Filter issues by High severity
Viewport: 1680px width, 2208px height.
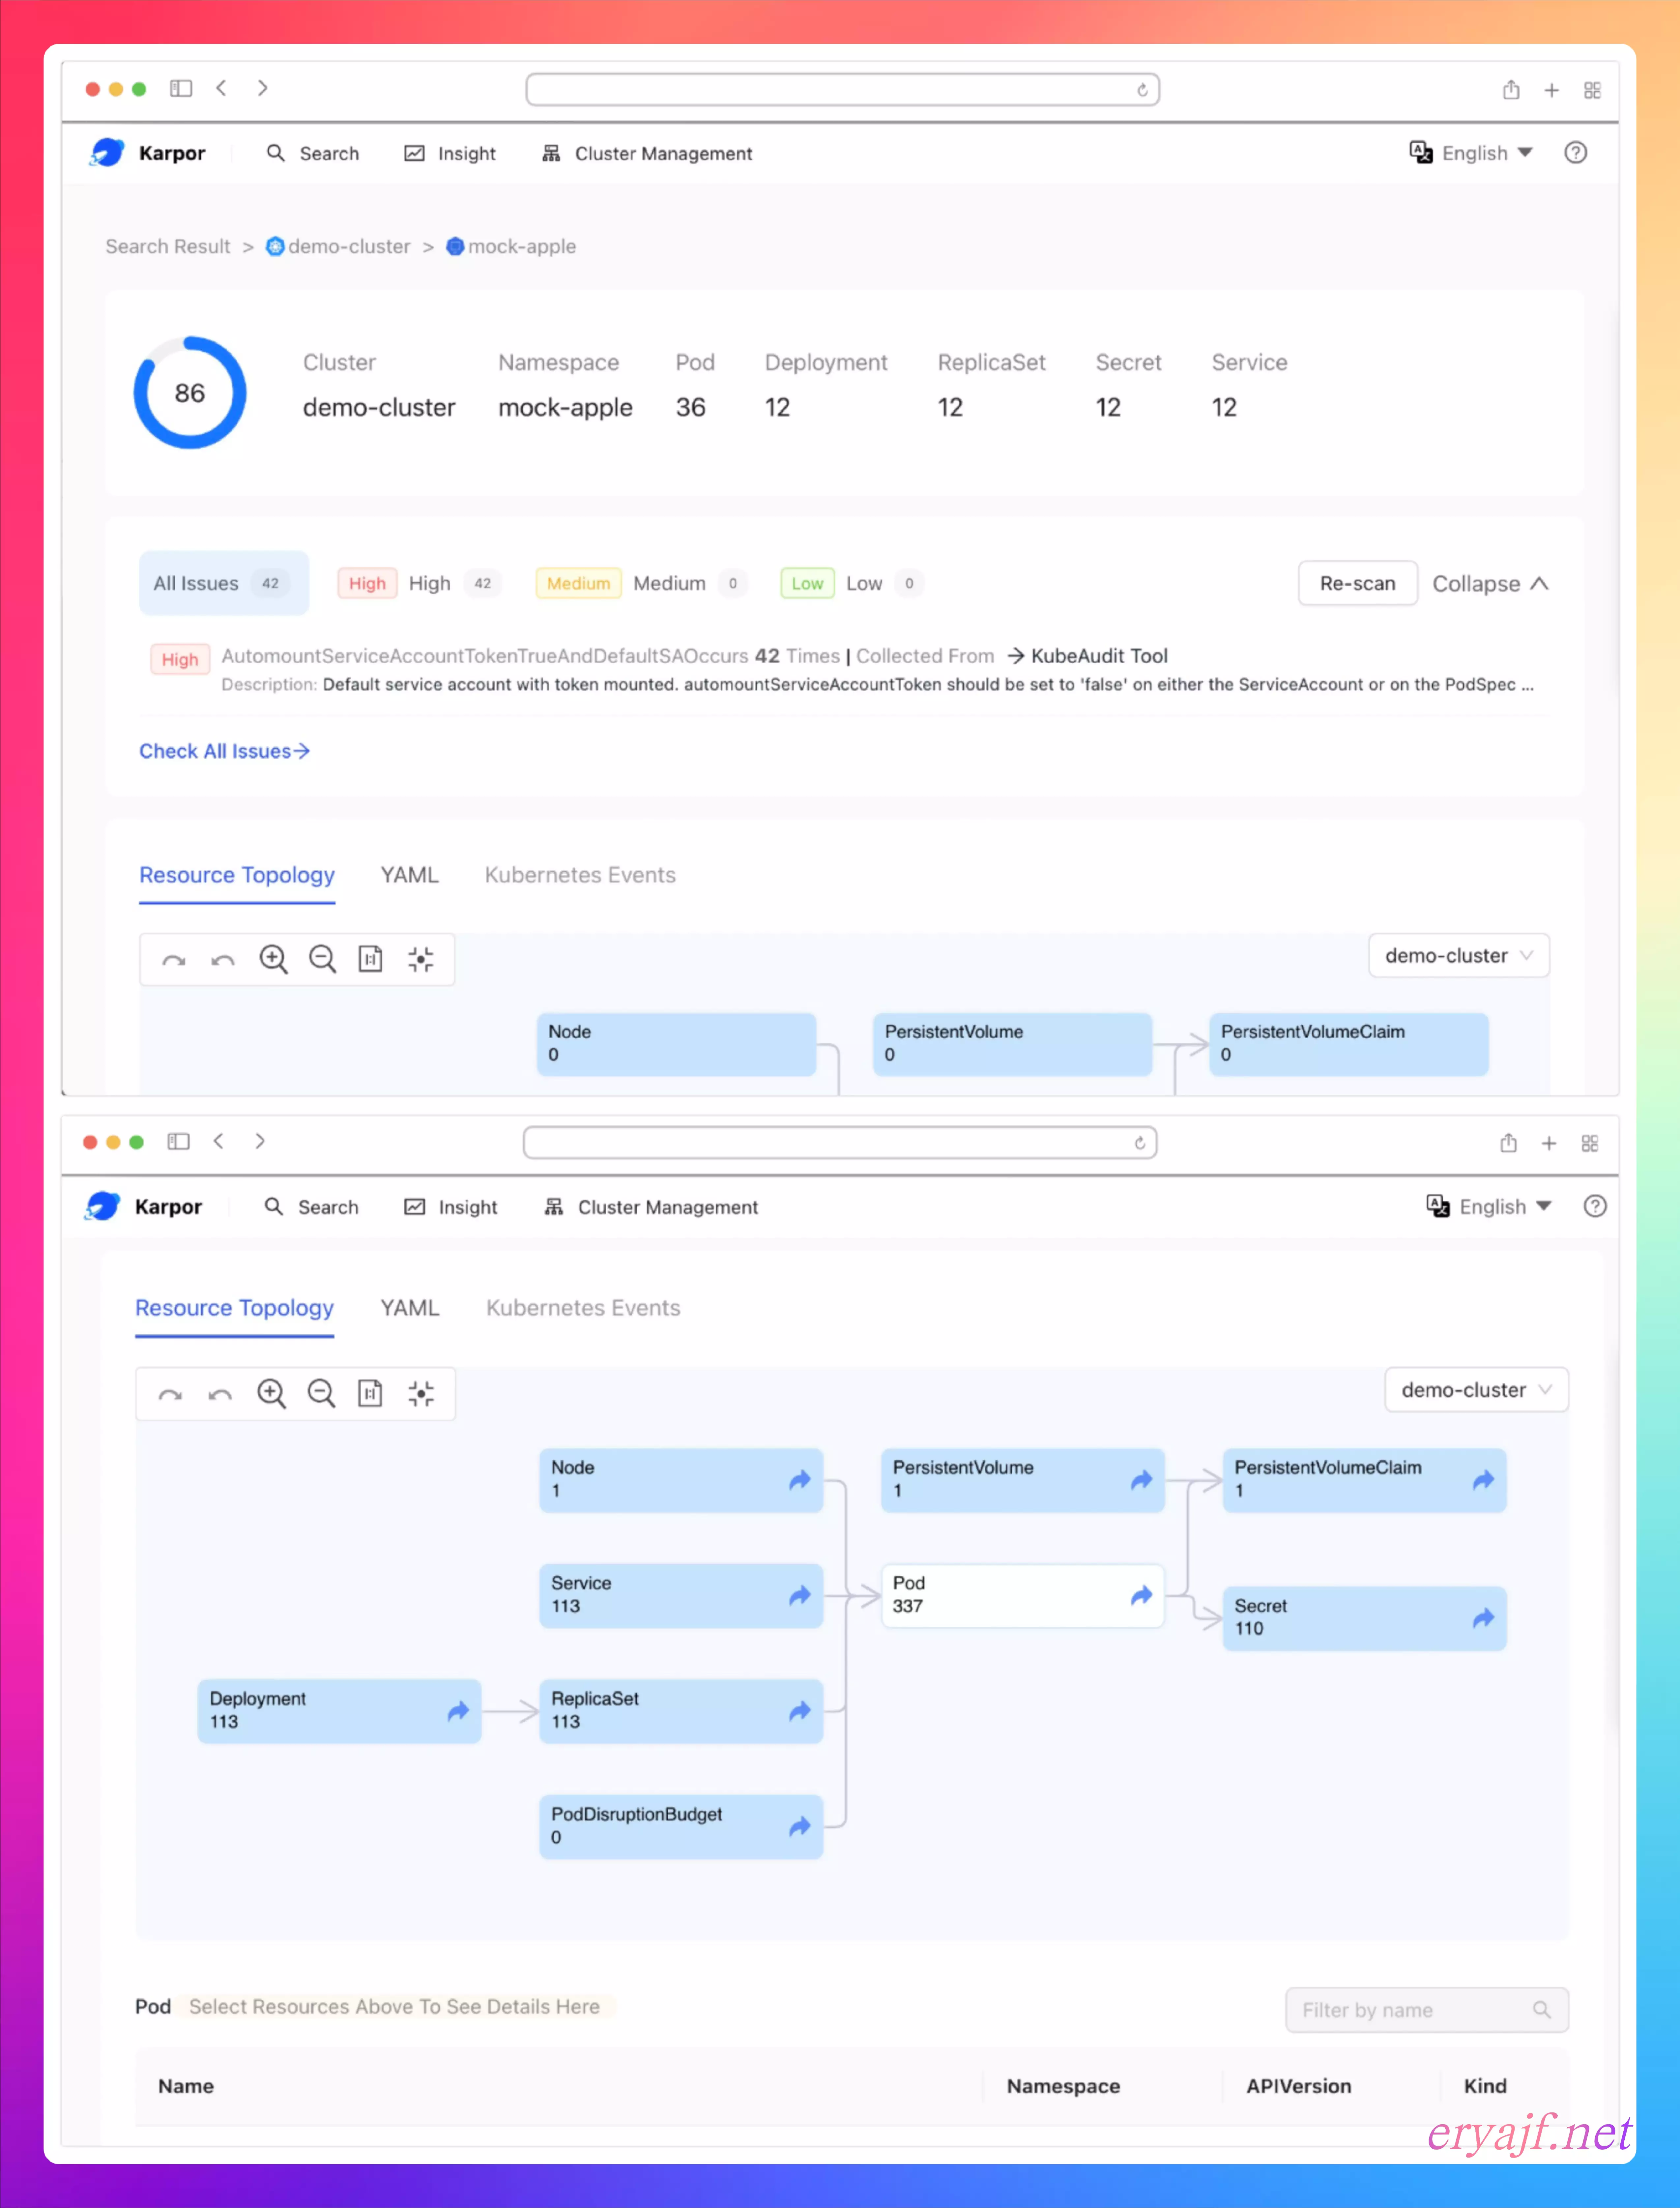pyautogui.click(x=420, y=583)
